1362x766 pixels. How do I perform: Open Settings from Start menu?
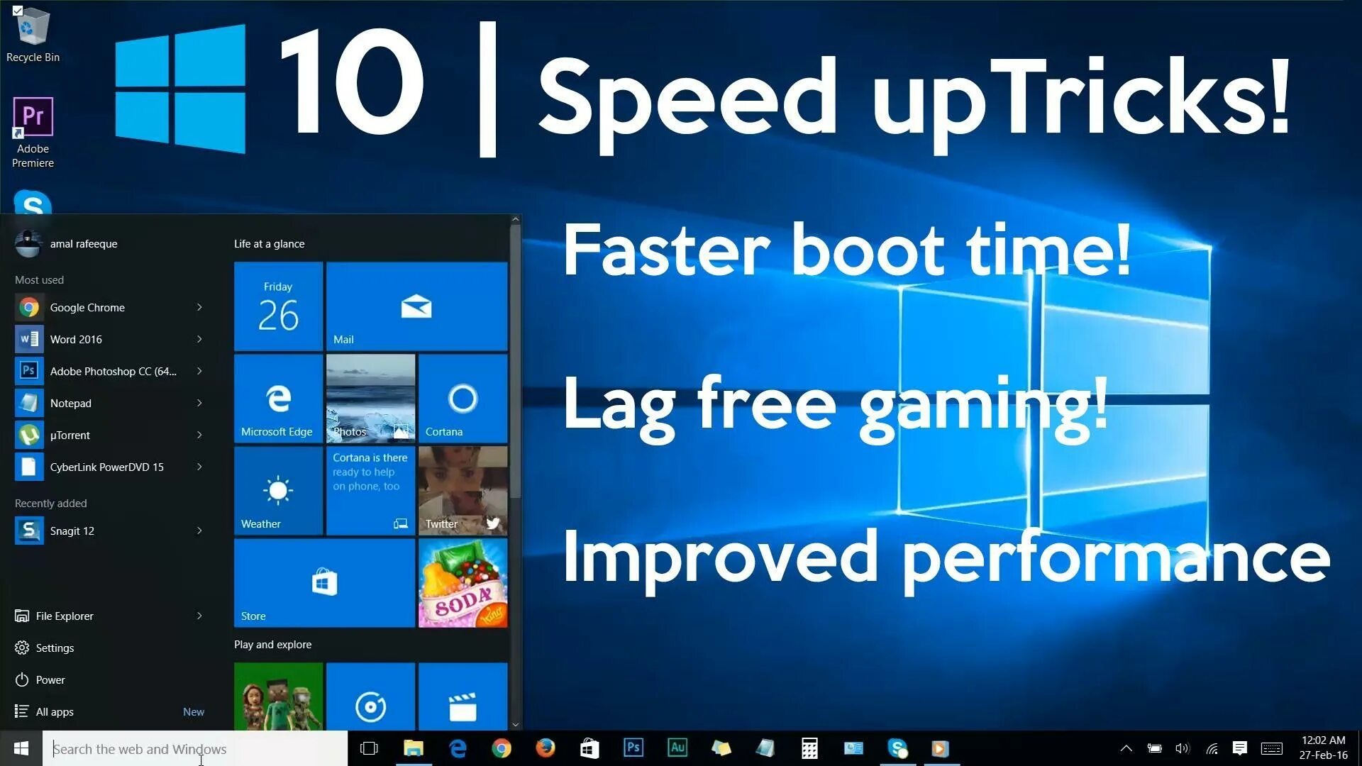[54, 648]
